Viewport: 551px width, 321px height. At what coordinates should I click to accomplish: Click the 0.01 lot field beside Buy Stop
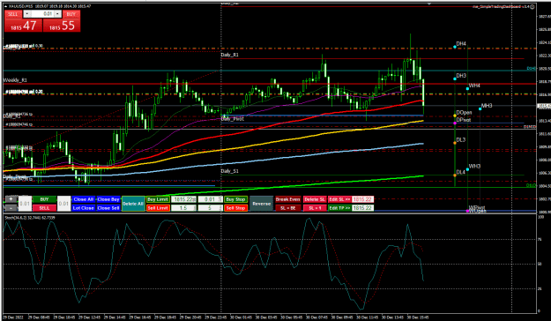tap(210, 199)
